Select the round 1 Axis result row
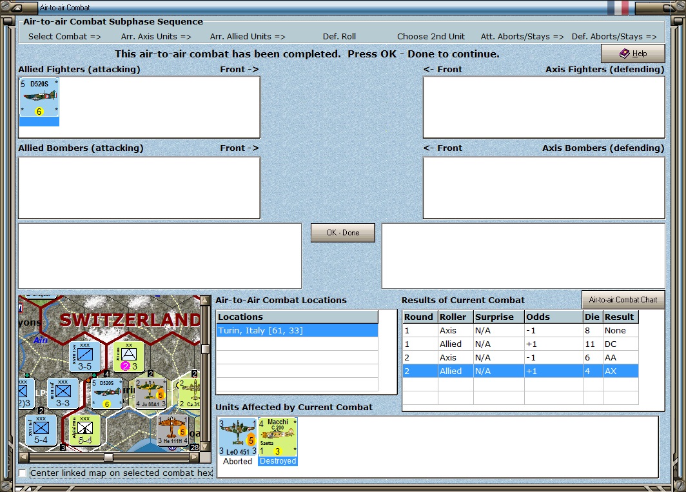This screenshot has width=686, height=492. tap(520, 331)
